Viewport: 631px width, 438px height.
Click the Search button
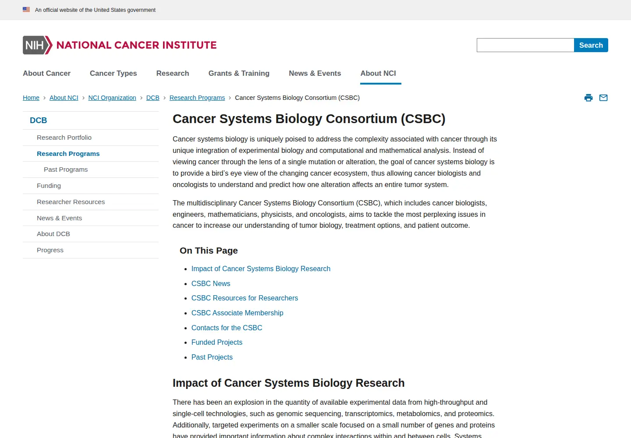(x=591, y=45)
